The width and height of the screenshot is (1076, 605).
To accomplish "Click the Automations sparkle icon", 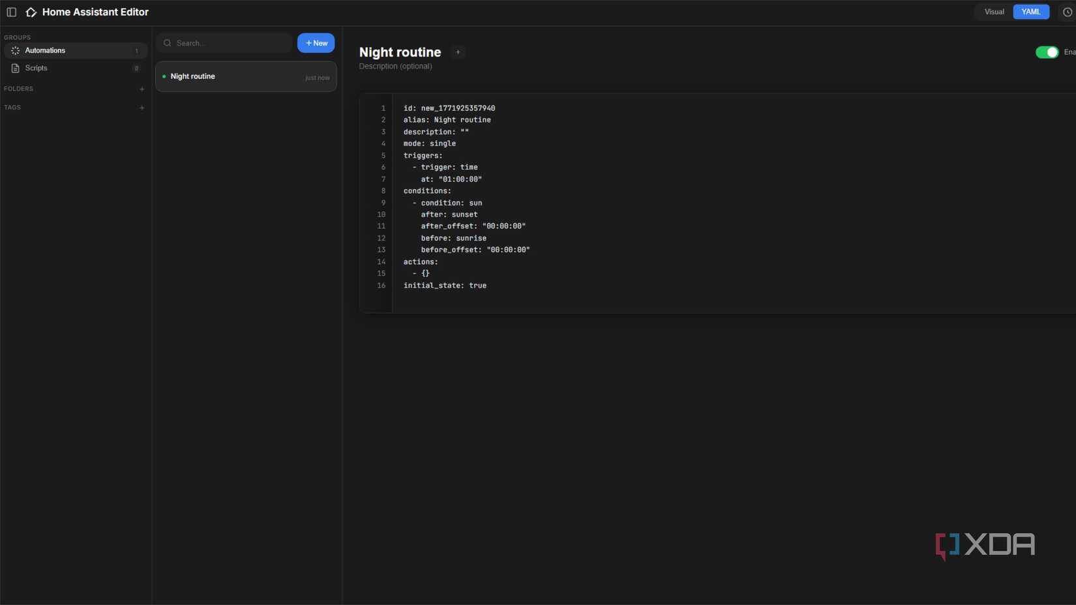I will 15,50.
